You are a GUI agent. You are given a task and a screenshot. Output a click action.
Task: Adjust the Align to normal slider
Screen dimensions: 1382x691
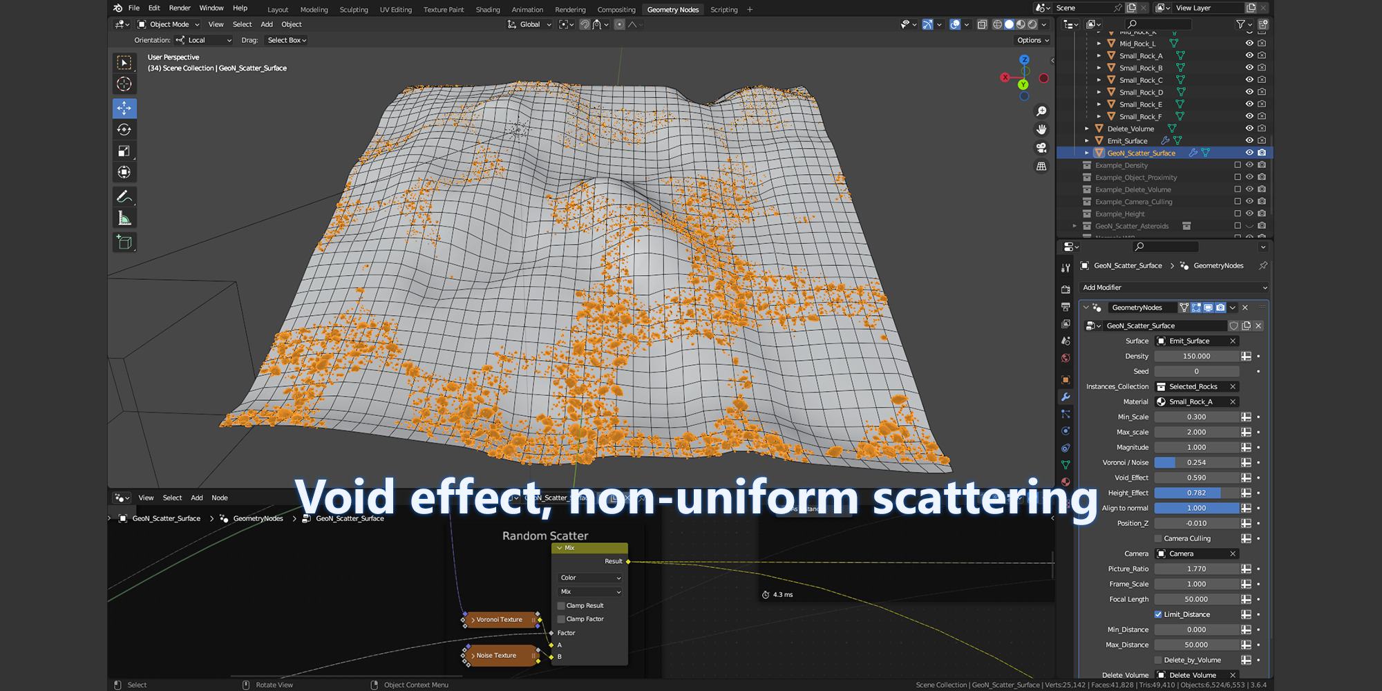1197,508
